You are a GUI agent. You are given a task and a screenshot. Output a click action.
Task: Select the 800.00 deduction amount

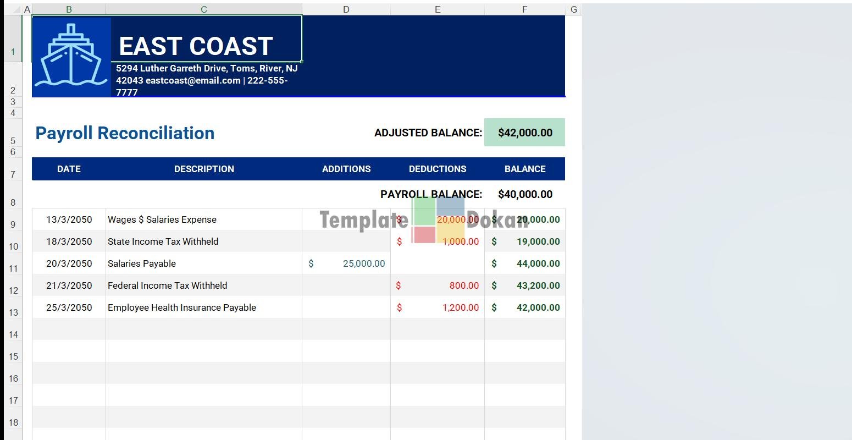(463, 285)
